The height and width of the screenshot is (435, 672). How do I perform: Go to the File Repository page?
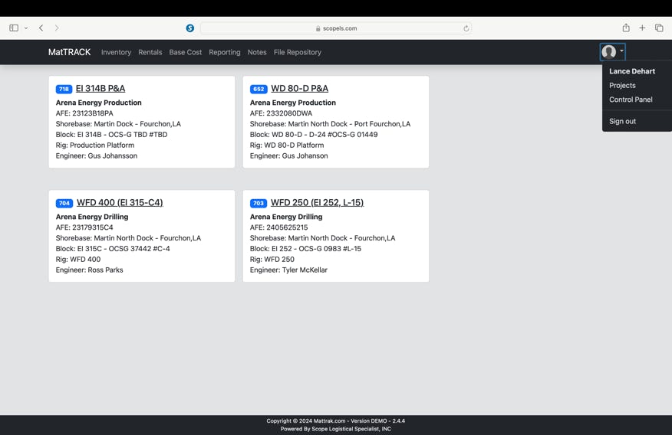[297, 52]
